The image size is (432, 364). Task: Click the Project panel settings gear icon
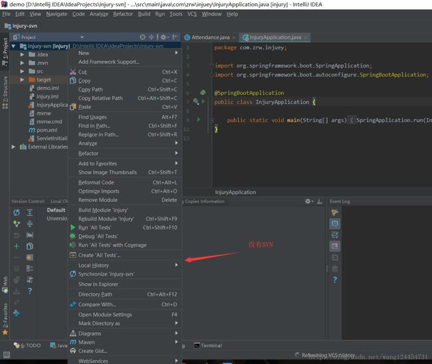pyautogui.click(x=163, y=37)
